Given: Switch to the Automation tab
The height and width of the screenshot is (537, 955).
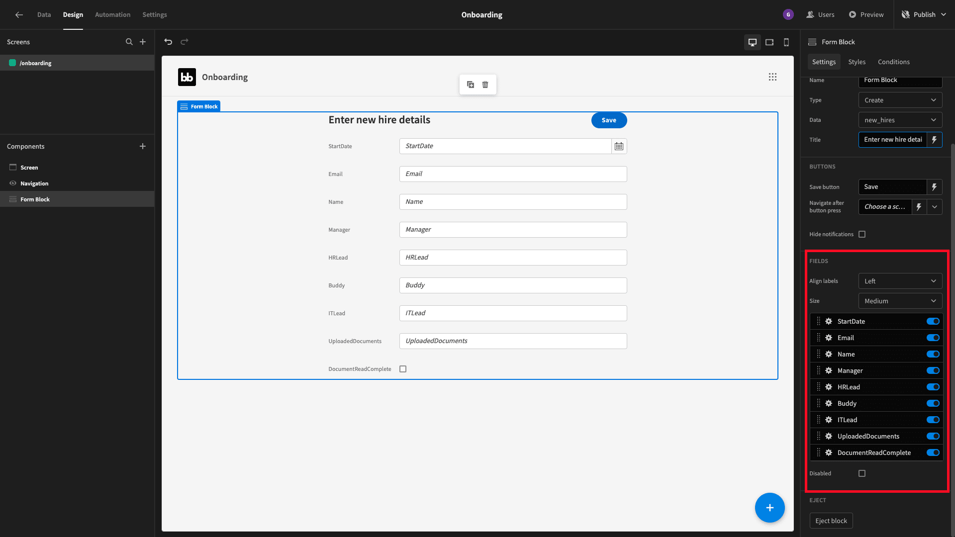Looking at the screenshot, I should point(112,14).
